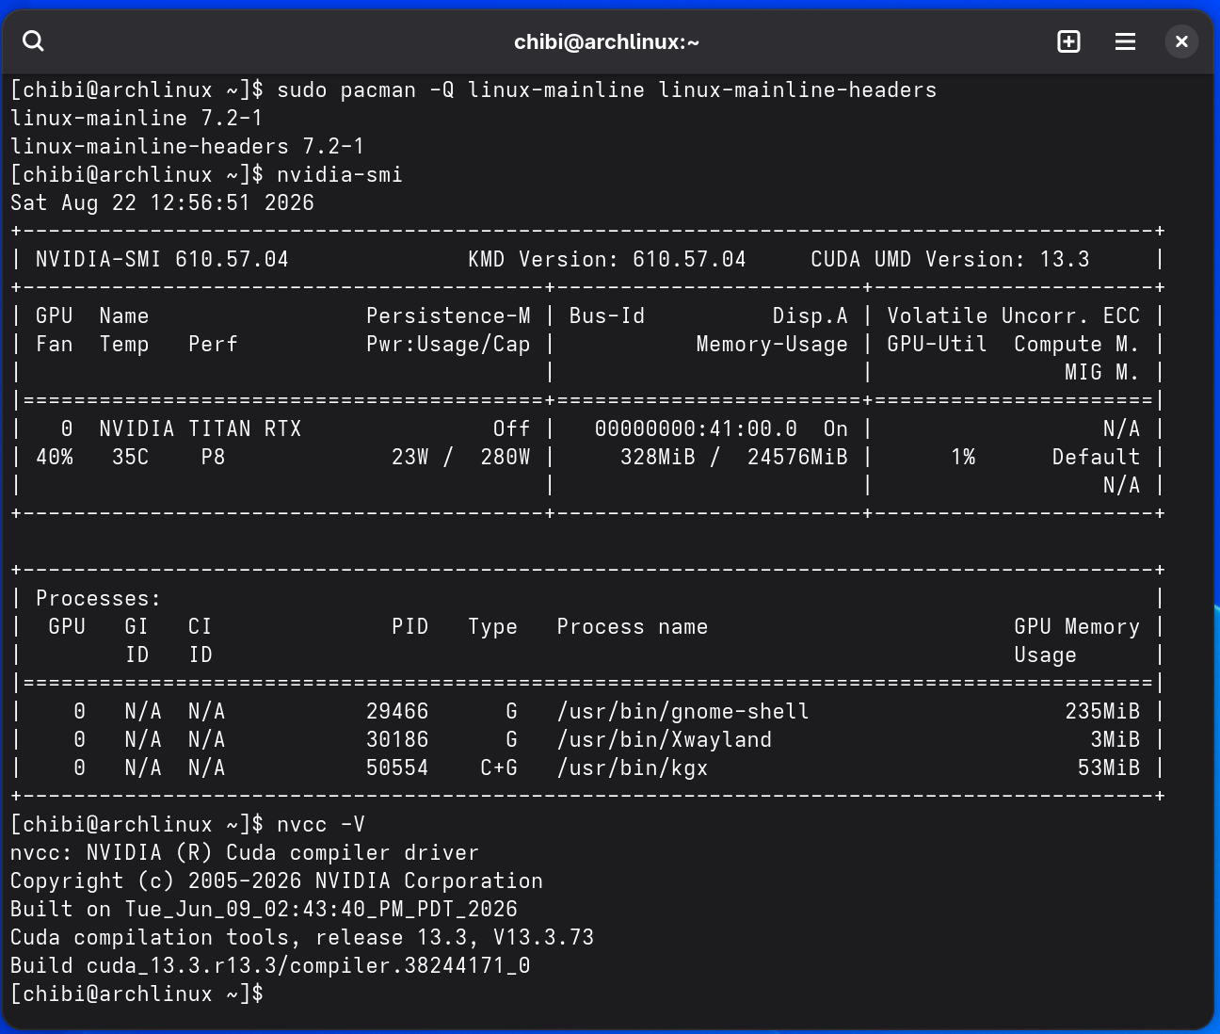The image size is (1220, 1034).
Task: Click the 'Built on Tue_Jun_09' line
Action: click(x=264, y=910)
